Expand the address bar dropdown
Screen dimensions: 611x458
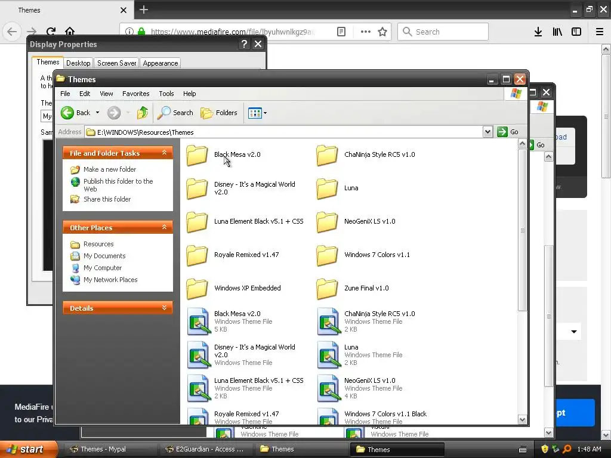tap(487, 132)
